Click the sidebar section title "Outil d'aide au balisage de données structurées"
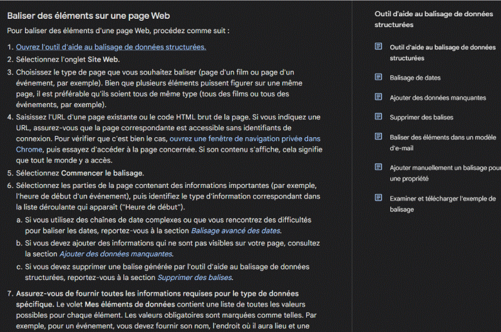 pyautogui.click(x=433, y=19)
